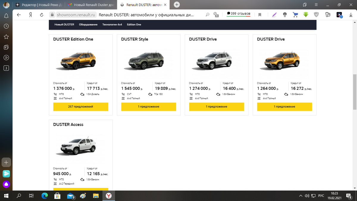Click zoom-out magnifier icon in address bar
The height and width of the screenshot is (201, 357).
click(x=207, y=15)
